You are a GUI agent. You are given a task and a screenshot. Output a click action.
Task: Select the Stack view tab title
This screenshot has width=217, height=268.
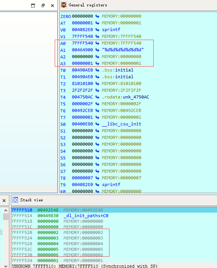(x=31, y=200)
